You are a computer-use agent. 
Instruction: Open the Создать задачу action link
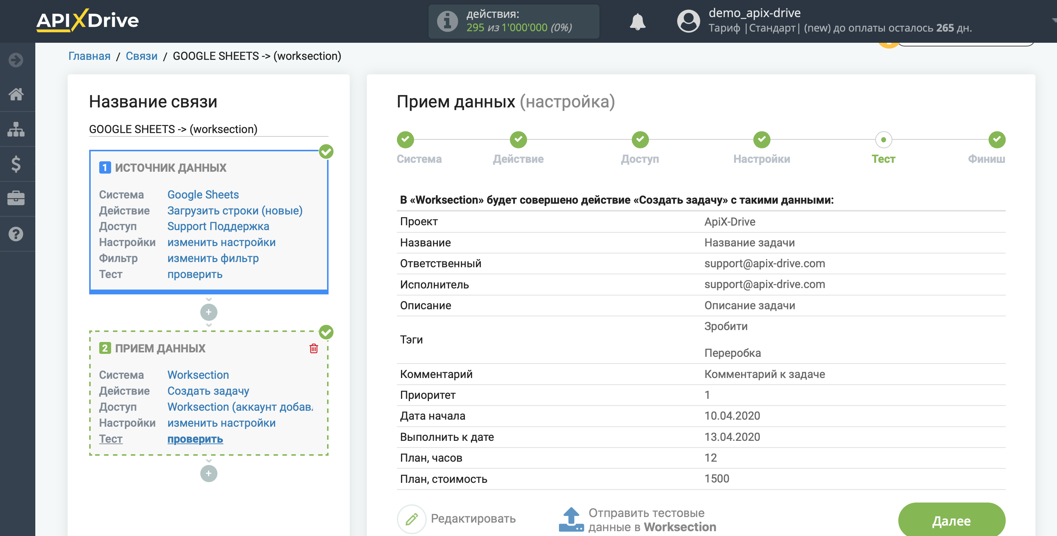tap(208, 391)
